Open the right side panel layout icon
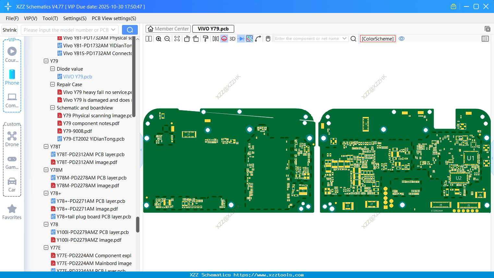This screenshot has width=494, height=278. click(x=485, y=39)
